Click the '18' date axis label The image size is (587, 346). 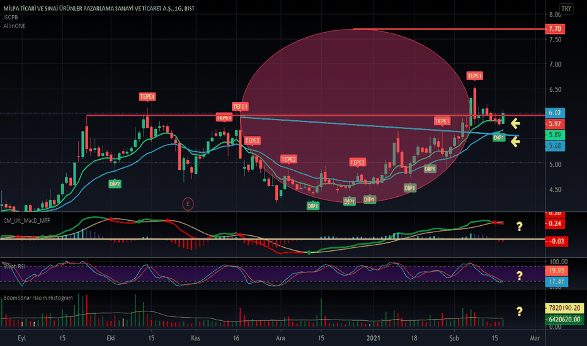414,338
